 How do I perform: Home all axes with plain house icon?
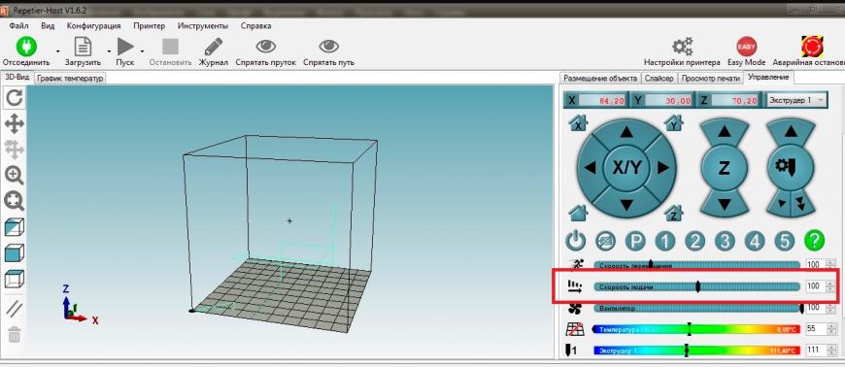[x=578, y=213]
